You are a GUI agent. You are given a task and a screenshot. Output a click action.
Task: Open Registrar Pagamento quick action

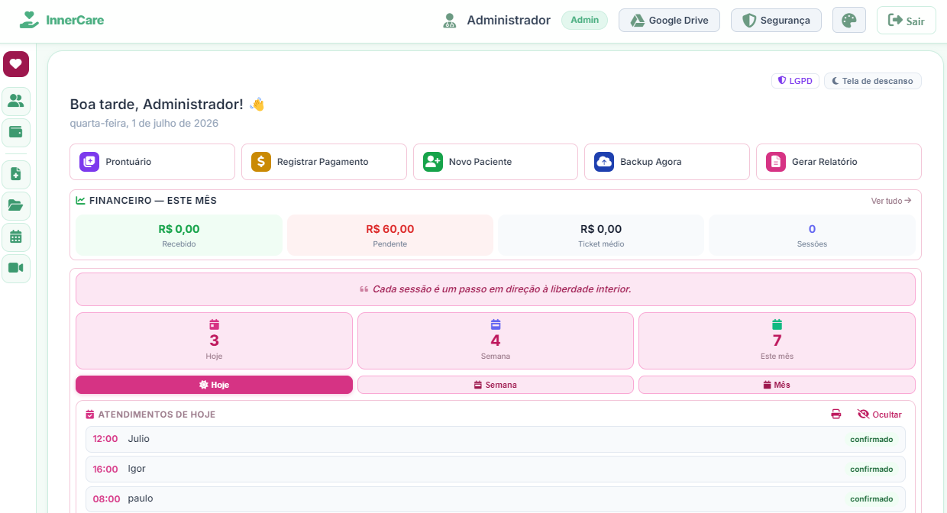324,162
